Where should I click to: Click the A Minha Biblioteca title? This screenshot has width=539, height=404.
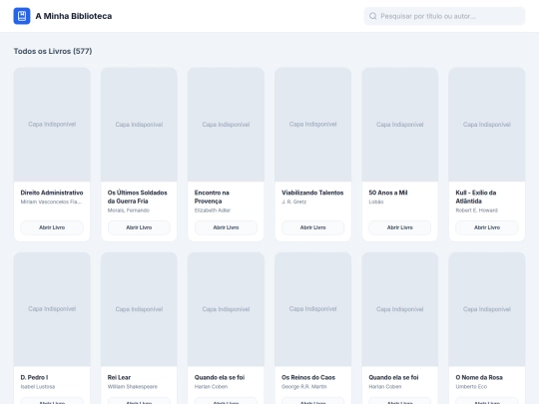[x=74, y=16]
